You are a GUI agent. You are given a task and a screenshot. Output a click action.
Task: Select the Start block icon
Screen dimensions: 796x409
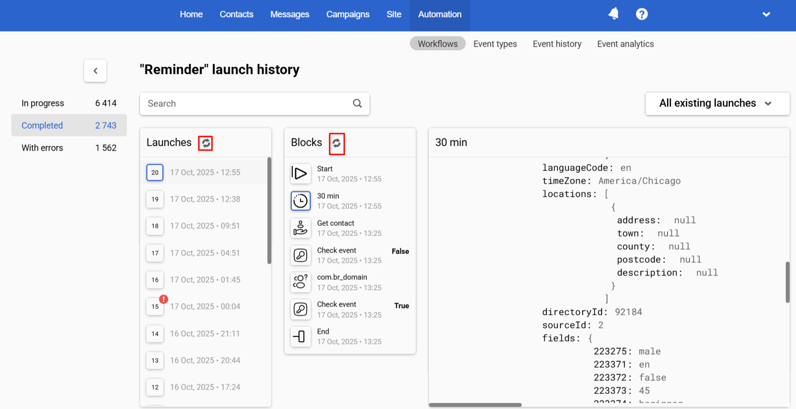point(301,173)
